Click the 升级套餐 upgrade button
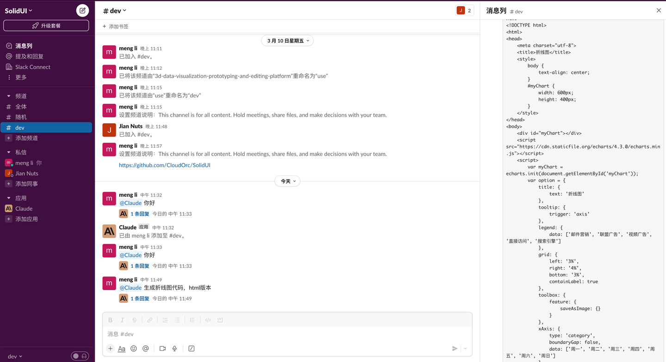The image size is (666, 362). [x=46, y=25]
